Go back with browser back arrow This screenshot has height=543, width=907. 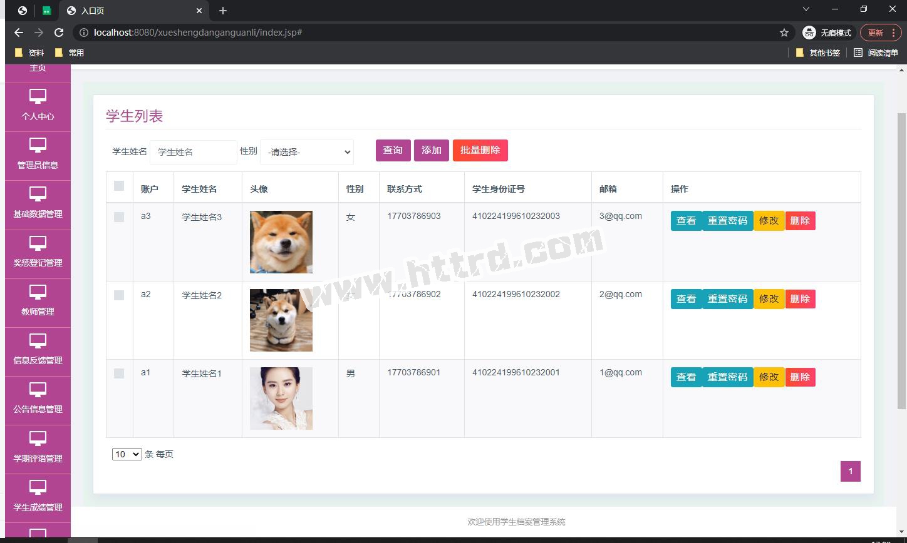point(19,33)
